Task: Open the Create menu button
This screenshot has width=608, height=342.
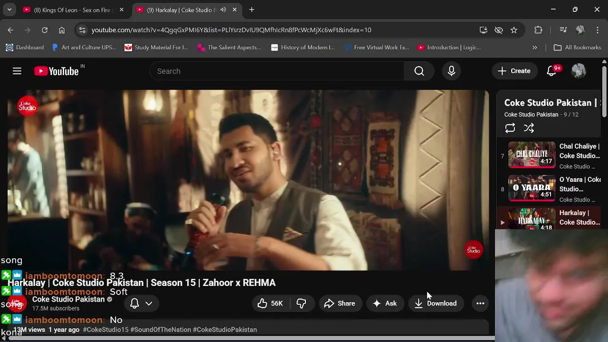Action: 514,71
